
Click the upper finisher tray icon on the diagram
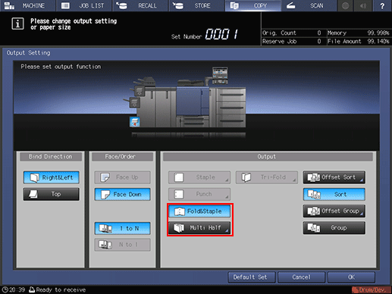[x=140, y=91]
